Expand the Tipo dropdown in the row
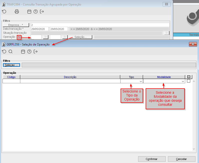This screenshot has height=163, width=199. [x=141, y=81]
